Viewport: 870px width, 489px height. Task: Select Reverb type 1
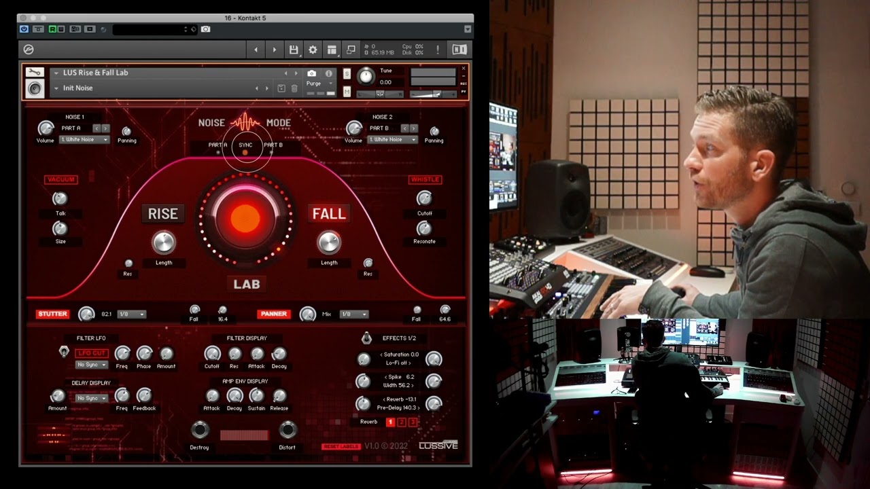coord(390,422)
